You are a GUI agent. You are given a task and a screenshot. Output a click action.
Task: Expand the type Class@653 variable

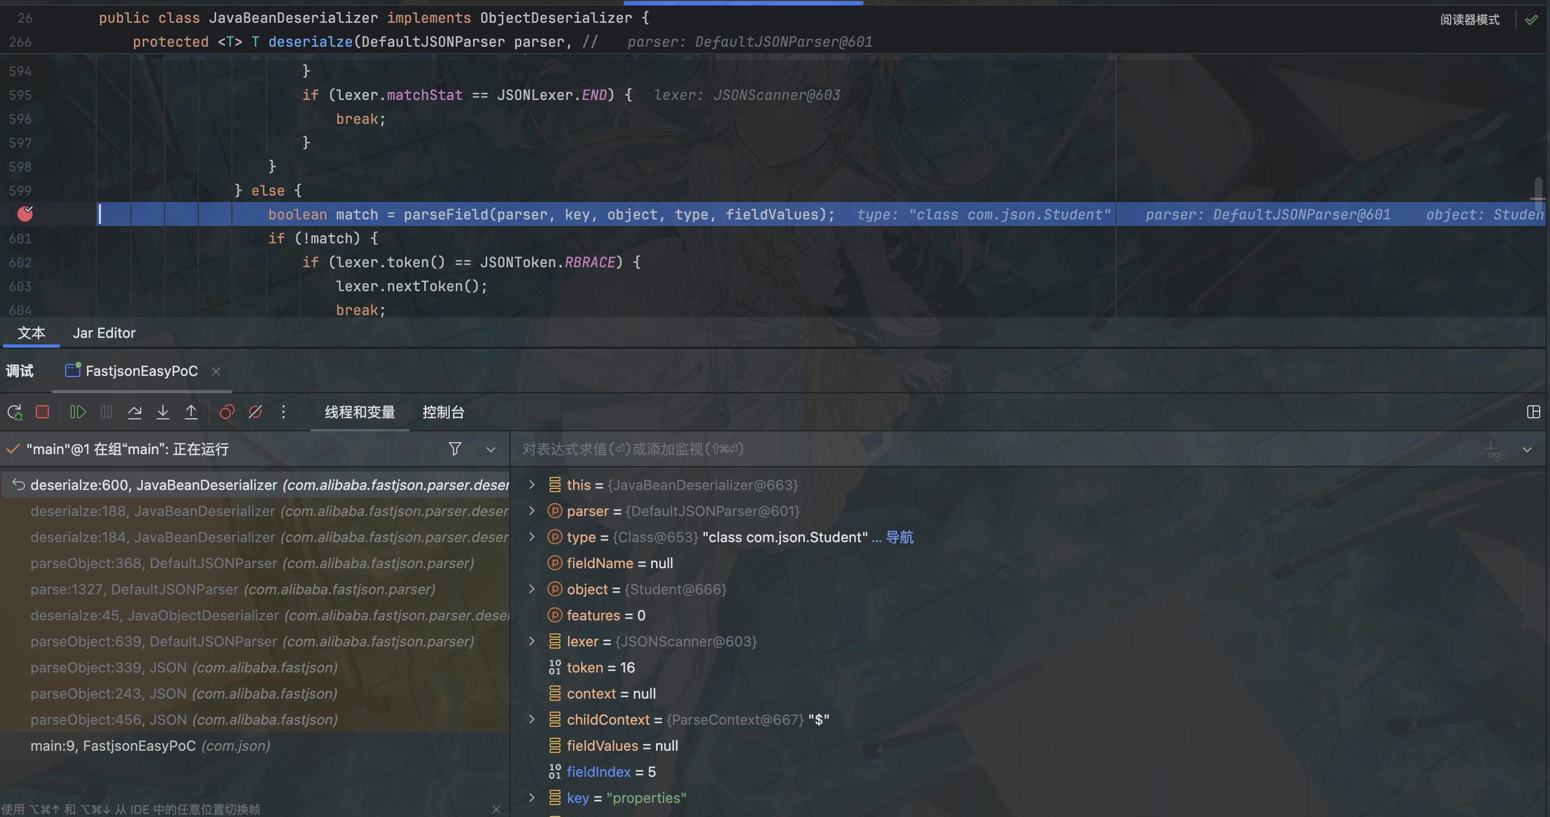point(531,537)
